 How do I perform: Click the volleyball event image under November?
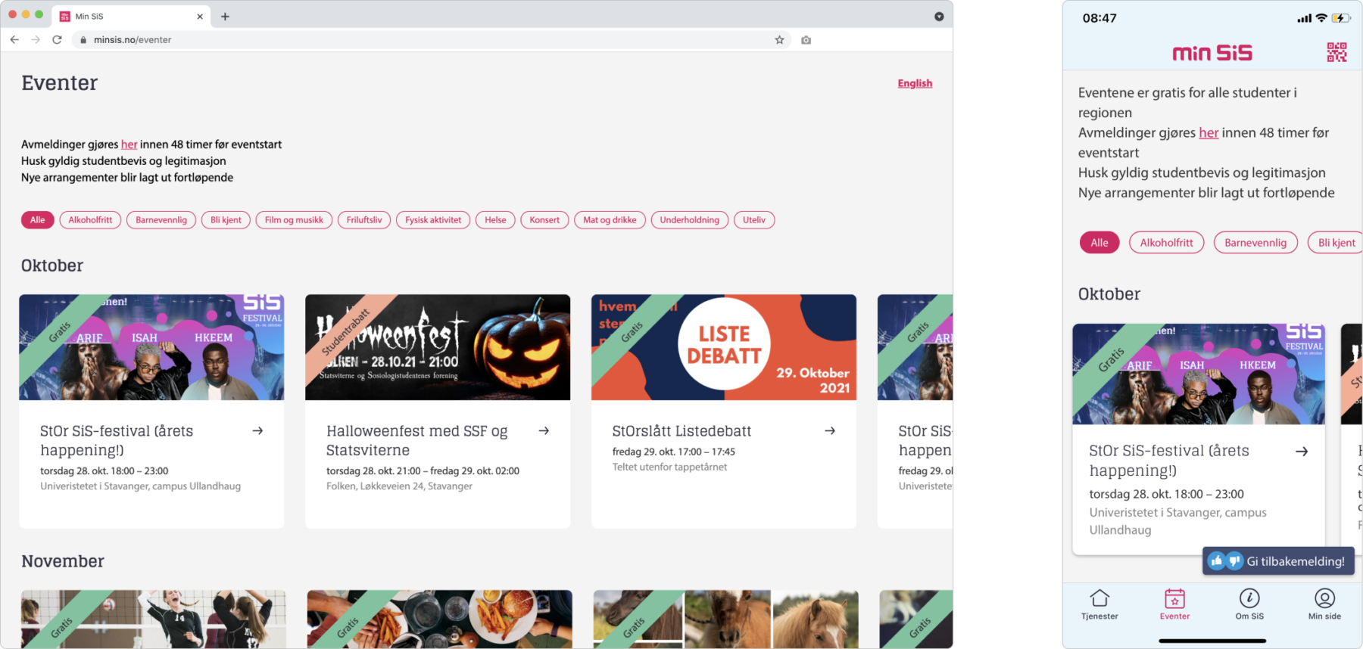coord(154,619)
